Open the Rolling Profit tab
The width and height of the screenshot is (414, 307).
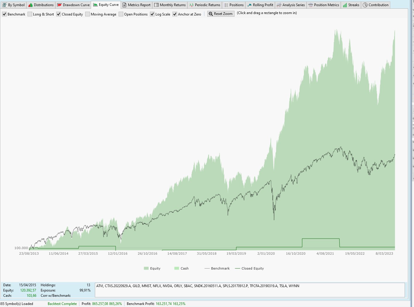[x=260, y=5]
